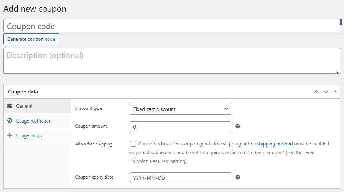Enable the Allow free shipping checkbox
This screenshot has height=192, width=344.
[133, 144]
